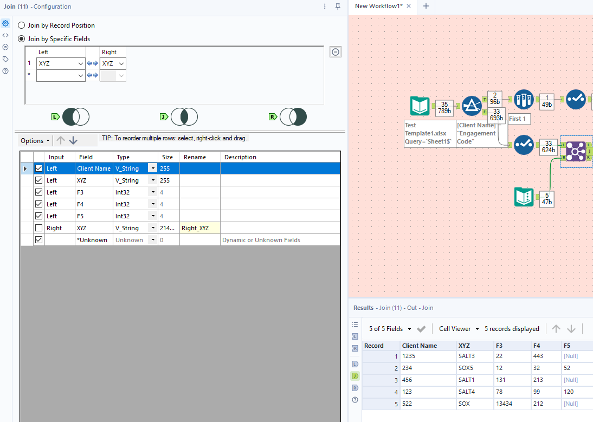Open the Options dropdown menu

pos(35,141)
